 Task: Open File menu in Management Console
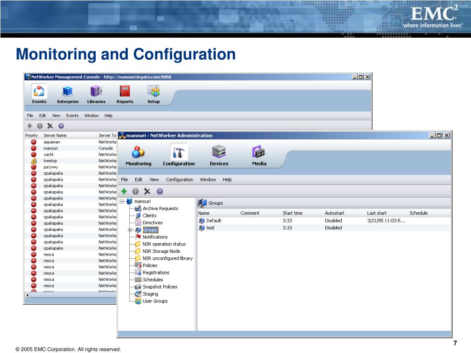tap(30, 115)
